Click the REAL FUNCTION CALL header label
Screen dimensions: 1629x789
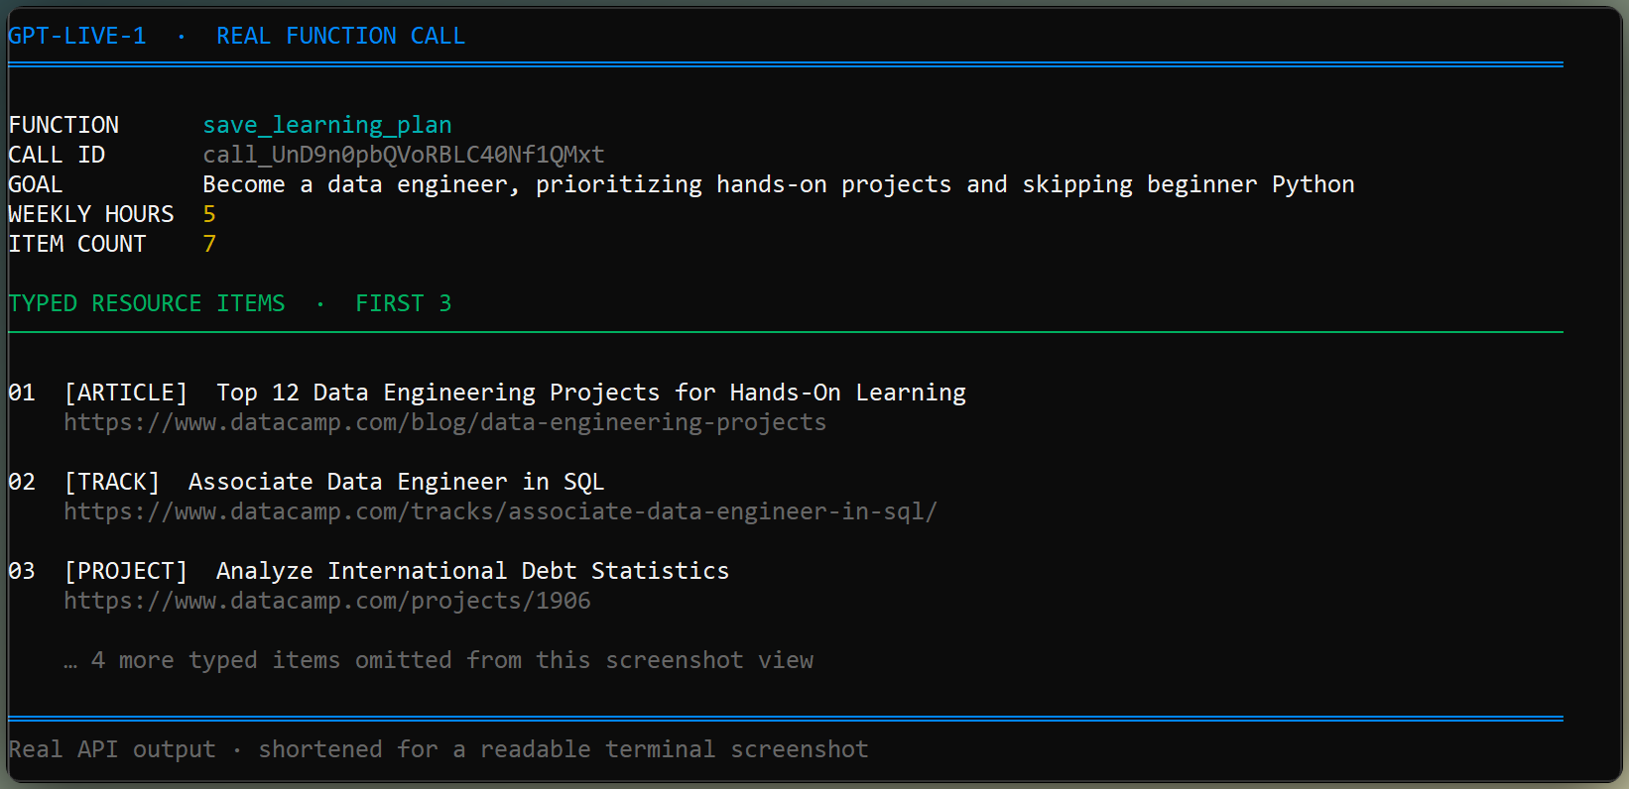(x=340, y=37)
